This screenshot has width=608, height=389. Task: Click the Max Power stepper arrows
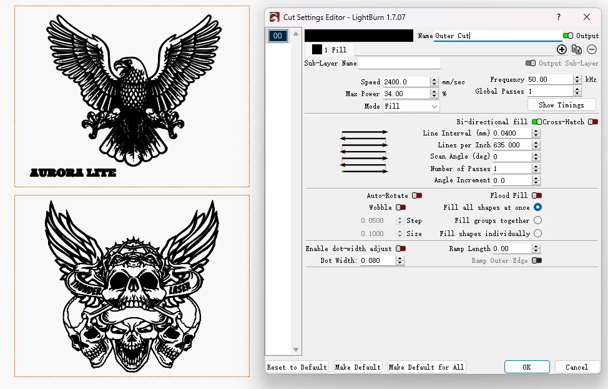coord(434,94)
